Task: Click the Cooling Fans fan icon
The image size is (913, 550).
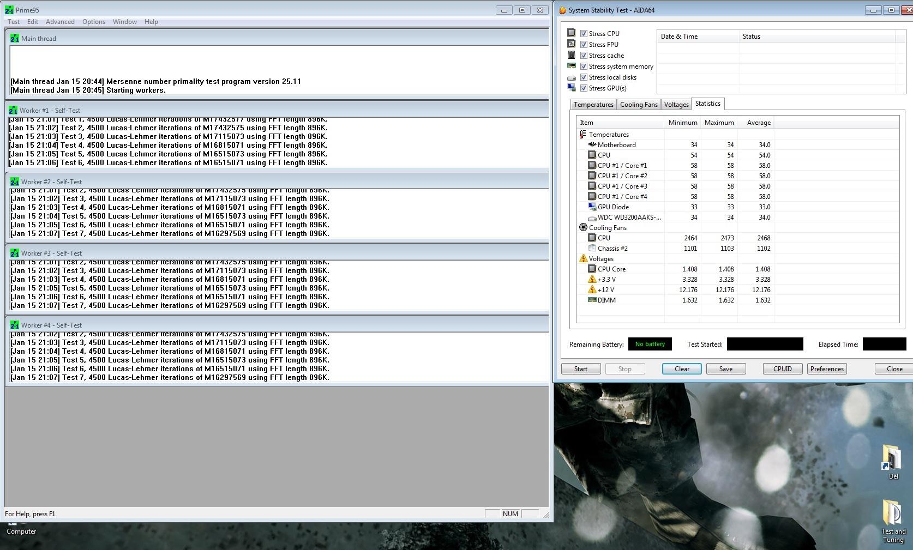Action: tap(583, 228)
